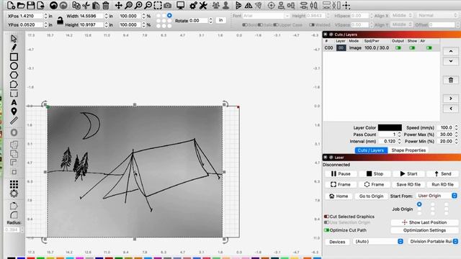Image resolution: width=461 pixels, height=259 pixels.
Task: Delete the selection with the trash can toolbar icon
Action: [106, 5]
